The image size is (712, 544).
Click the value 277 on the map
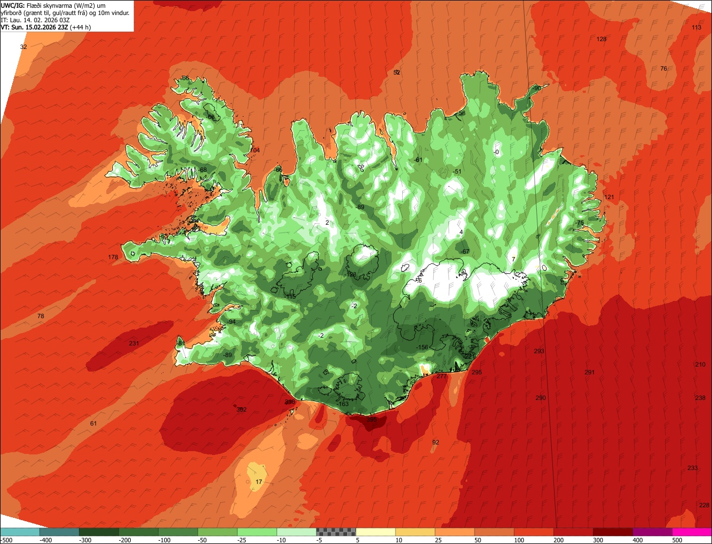442,377
